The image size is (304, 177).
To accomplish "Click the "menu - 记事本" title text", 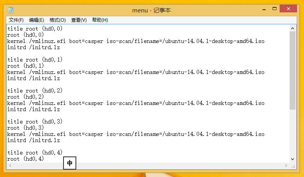I will click(151, 10).
